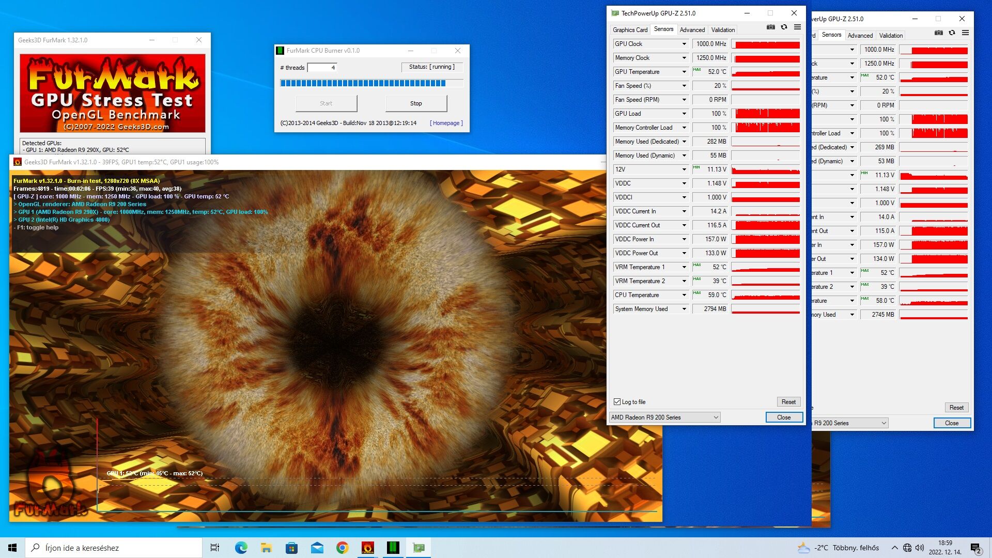Click 12V sensor graph in front GPU-Z
This screenshot has width=992, height=558.
tap(766, 169)
